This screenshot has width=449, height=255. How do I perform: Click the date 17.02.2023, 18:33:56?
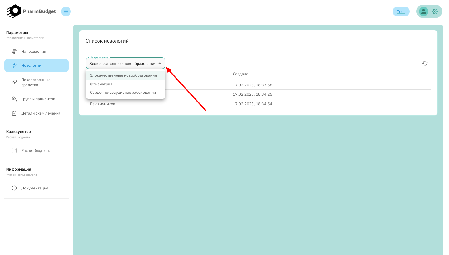point(253,85)
